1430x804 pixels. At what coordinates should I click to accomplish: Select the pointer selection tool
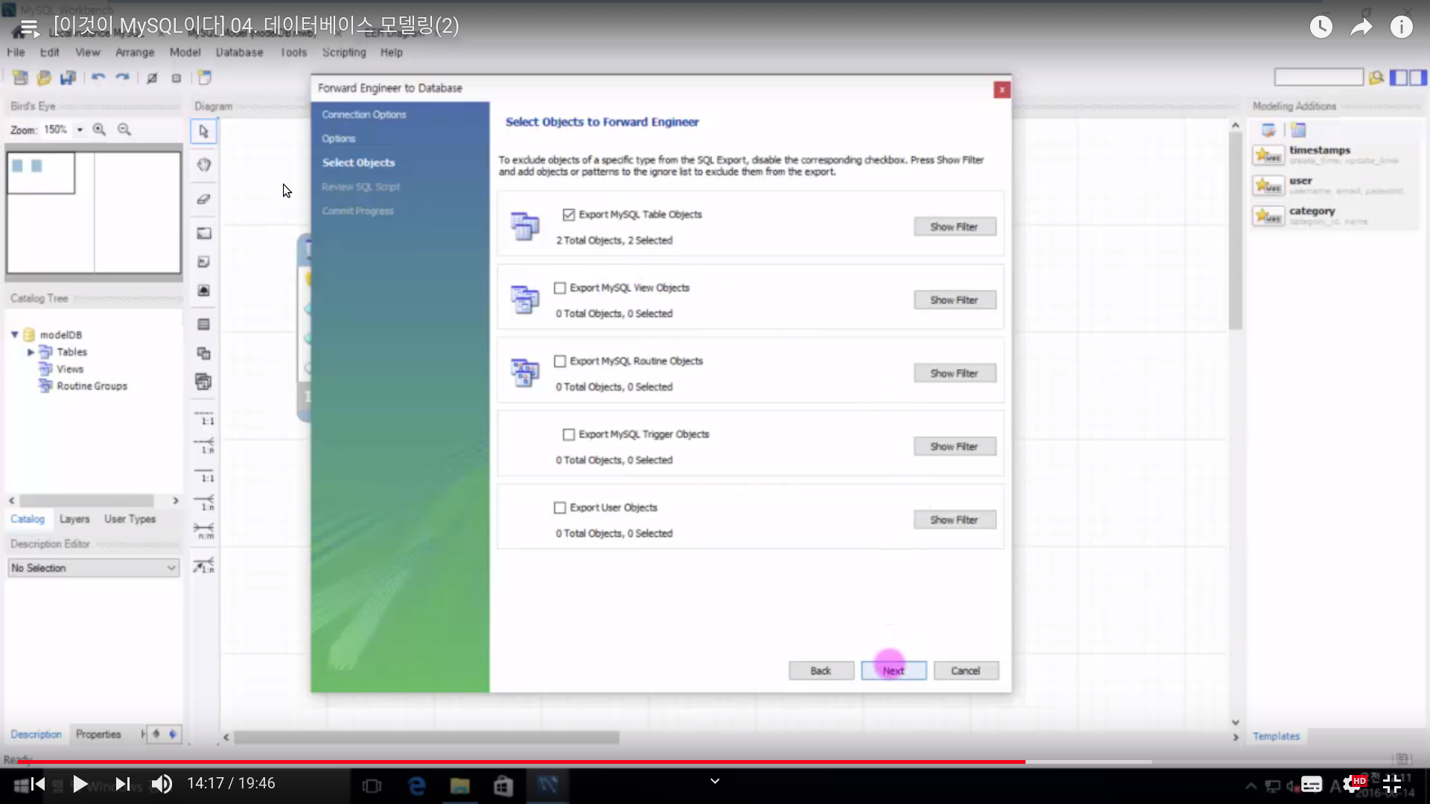click(x=203, y=132)
